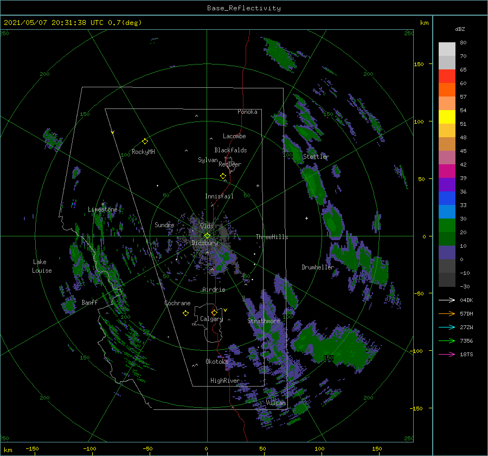Image resolution: width=488 pixels, height=456 pixels.
Task: Click the 80 dBZ value on the scale
Action: (463, 43)
